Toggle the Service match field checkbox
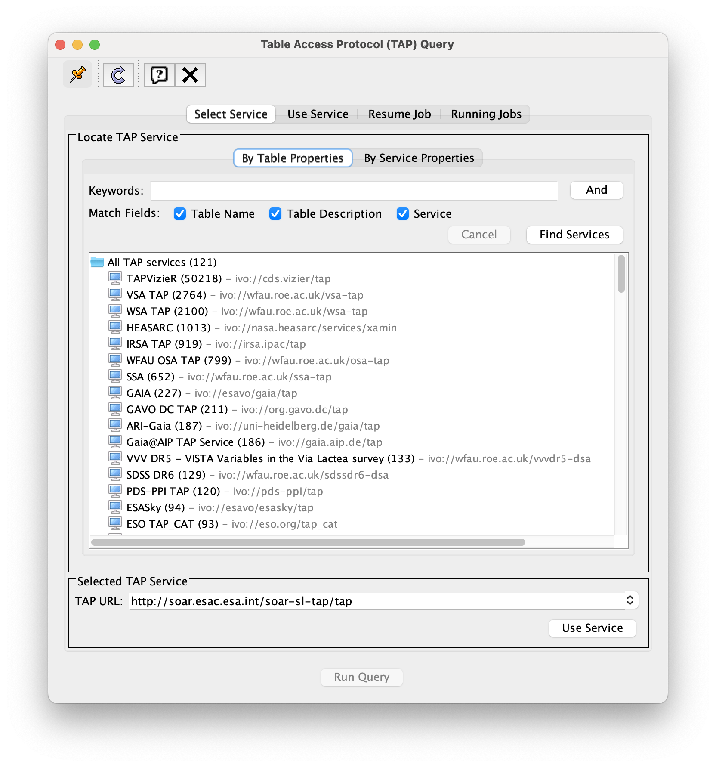Viewport: 716px width, 767px height. point(403,213)
